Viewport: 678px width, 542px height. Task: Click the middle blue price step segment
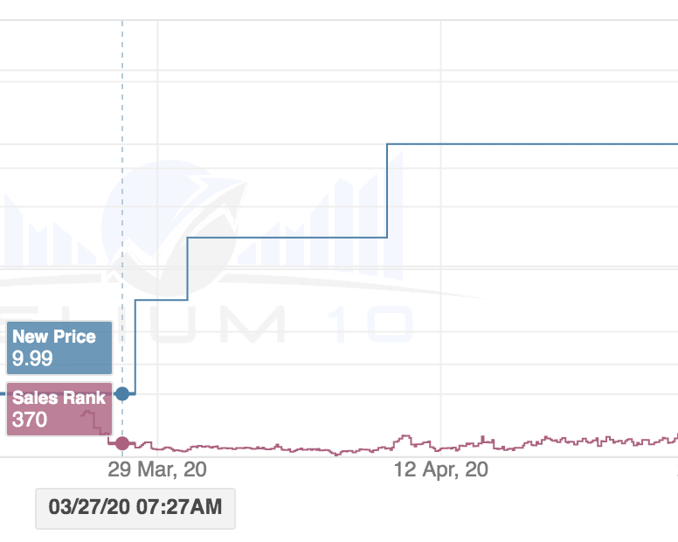[287, 238]
